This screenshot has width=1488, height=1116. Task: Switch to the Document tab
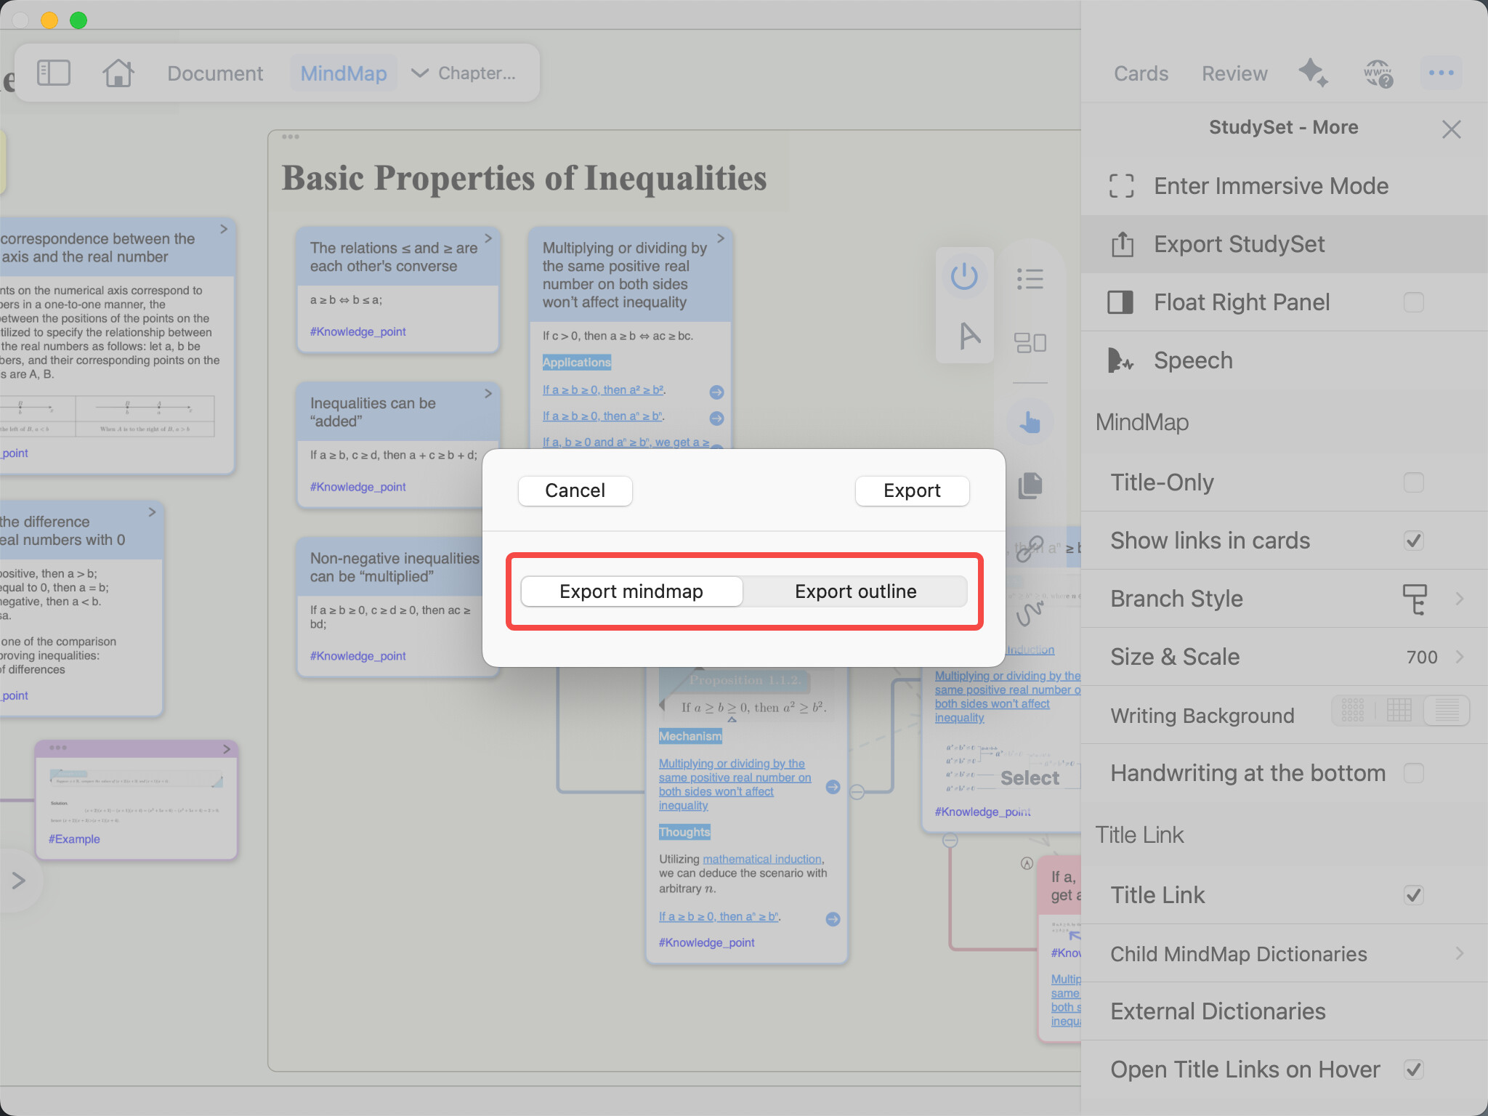click(215, 73)
